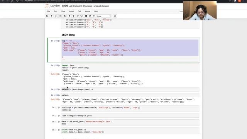This screenshot has height=139, width=247.
Task: Click inside the obj JSON string cell
Action: click(x=130, y=50)
